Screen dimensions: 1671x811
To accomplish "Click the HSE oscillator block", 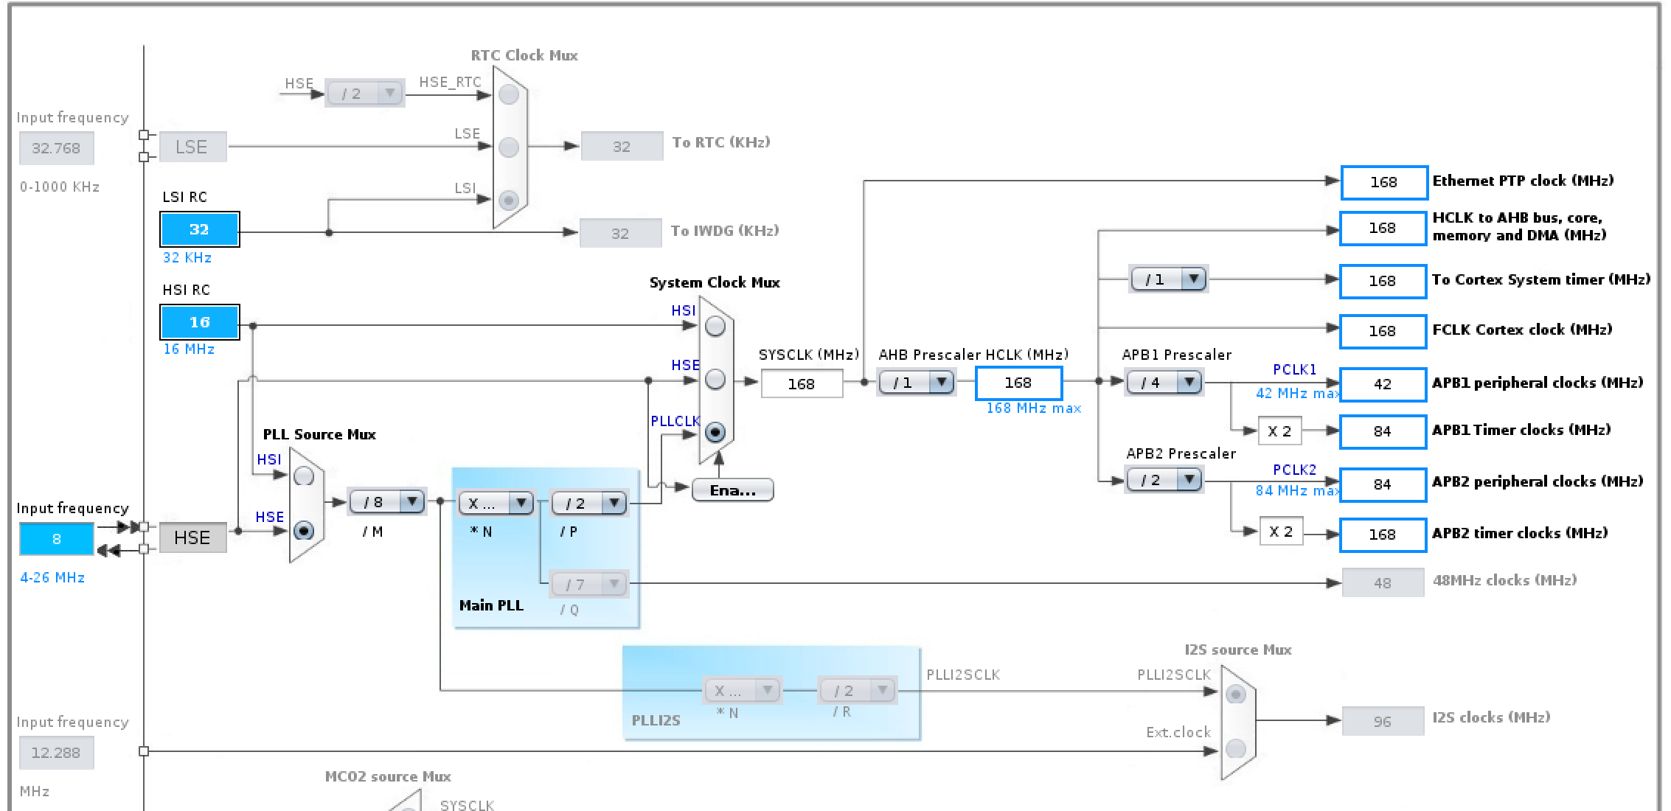I will point(192,537).
